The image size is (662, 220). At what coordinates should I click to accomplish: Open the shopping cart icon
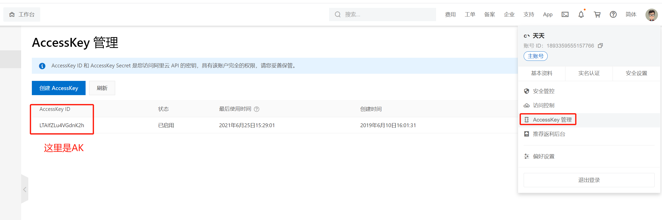(597, 15)
